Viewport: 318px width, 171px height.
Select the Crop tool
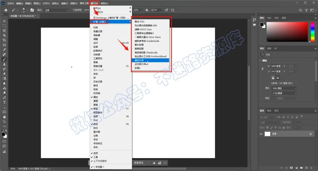[x=4, y=40]
